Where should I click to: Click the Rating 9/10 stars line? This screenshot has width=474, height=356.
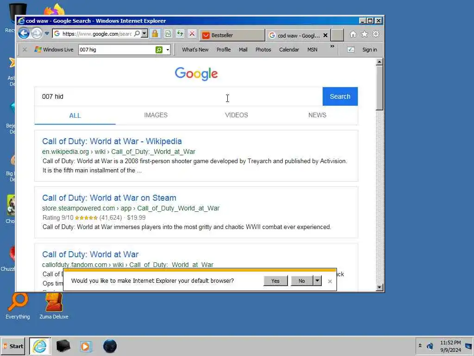pyautogui.click(x=94, y=218)
